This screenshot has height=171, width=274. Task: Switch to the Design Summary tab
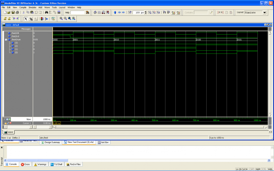pyautogui.click(x=50, y=142)
